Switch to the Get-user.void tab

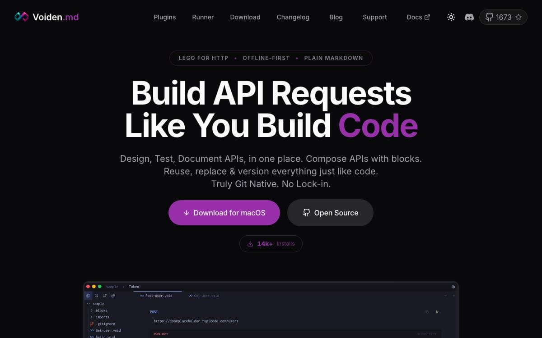pyautogui.click(x=204, y=296)
